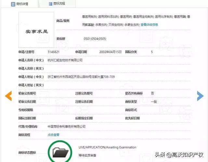
Task: Click the 商标流程 tab flow icon
Action: [x=51, y=4]
